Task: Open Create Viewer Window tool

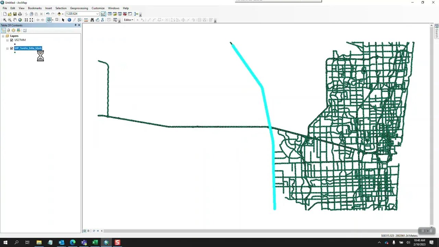Action: 115,20
